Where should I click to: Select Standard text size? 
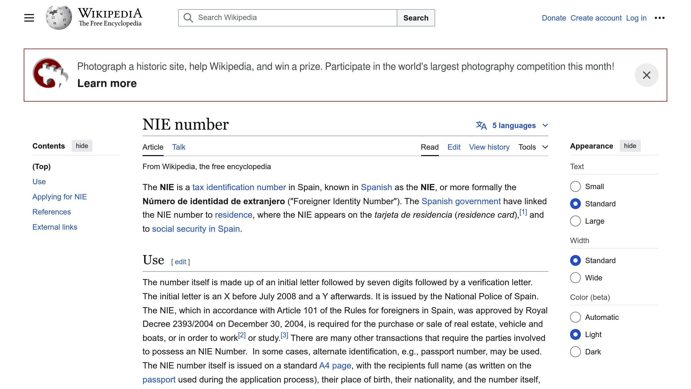point(575,204)
